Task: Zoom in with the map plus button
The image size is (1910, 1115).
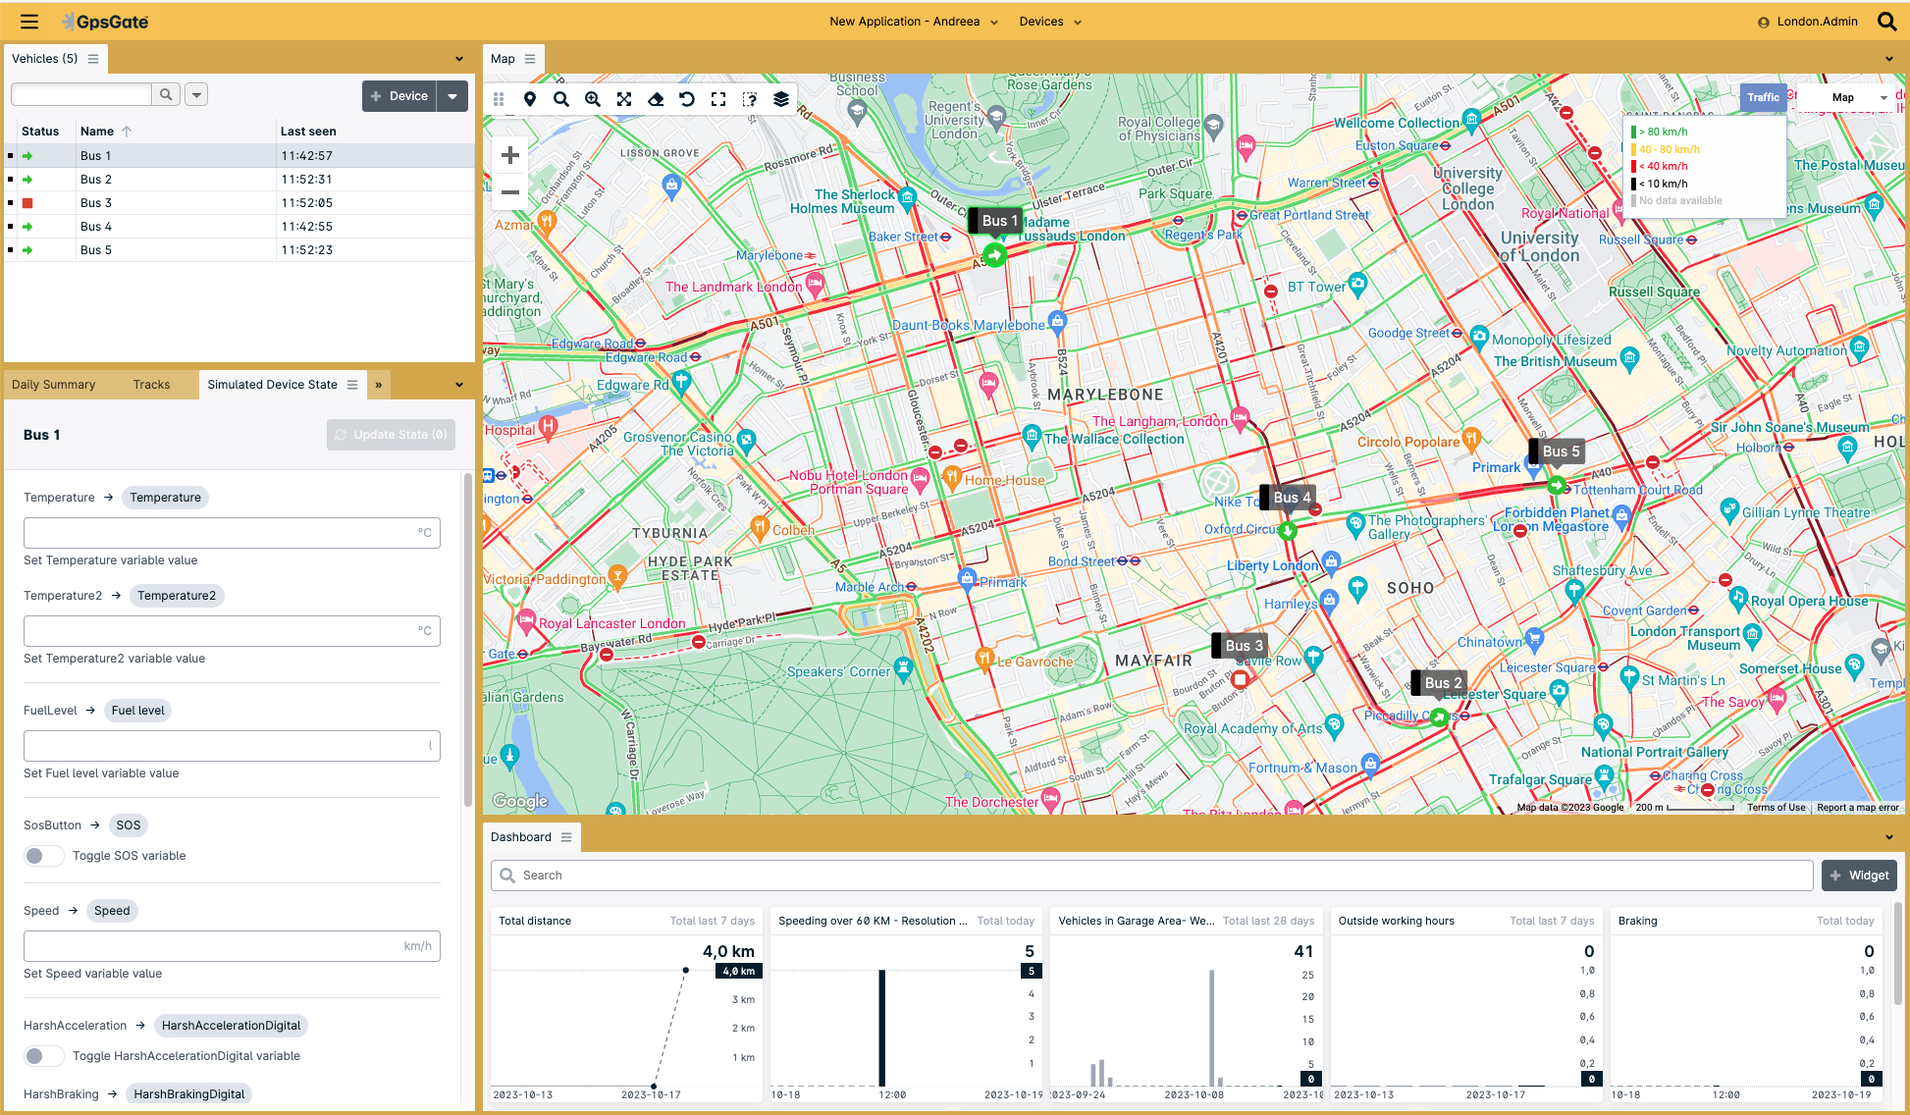Action: pos(509,155)
